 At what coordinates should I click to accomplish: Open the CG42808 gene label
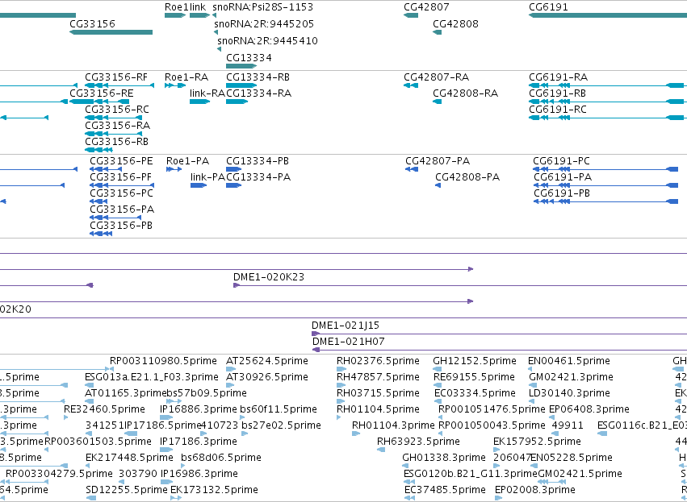[455, 23]
